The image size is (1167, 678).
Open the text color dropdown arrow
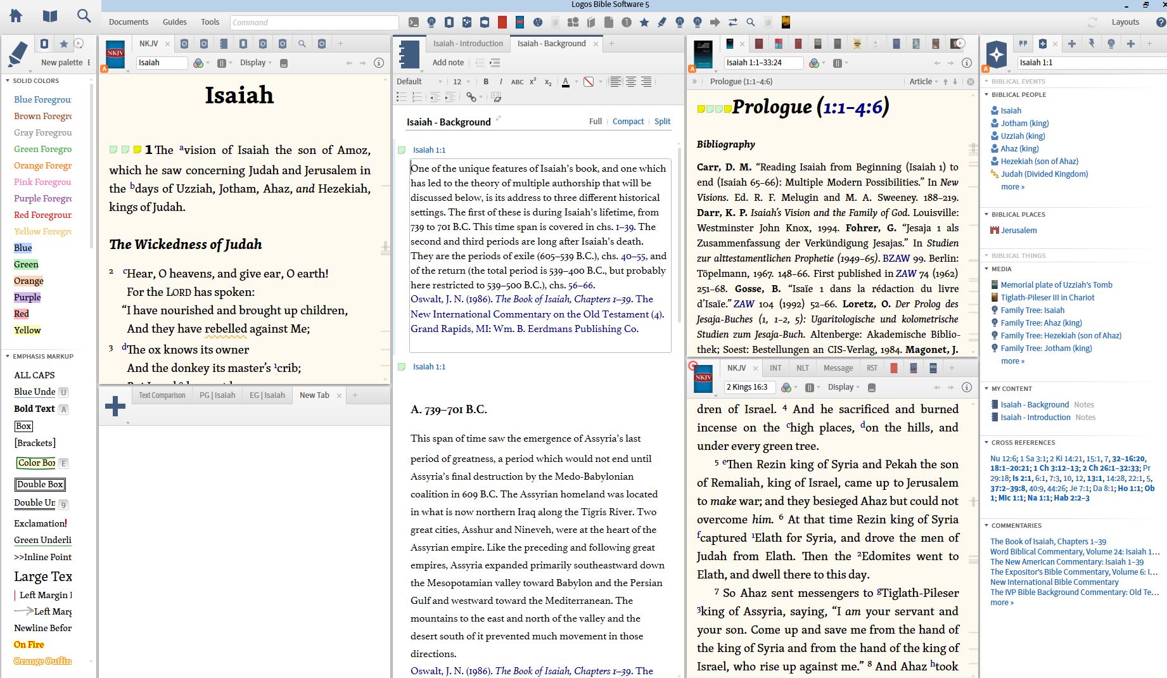[576, 82]
